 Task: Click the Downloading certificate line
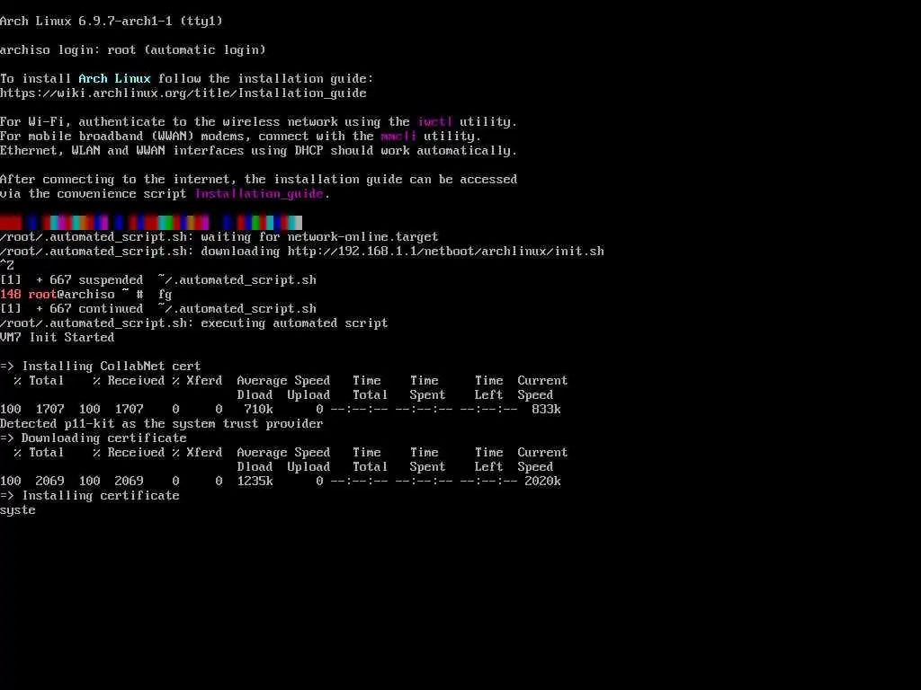[94, 438]
